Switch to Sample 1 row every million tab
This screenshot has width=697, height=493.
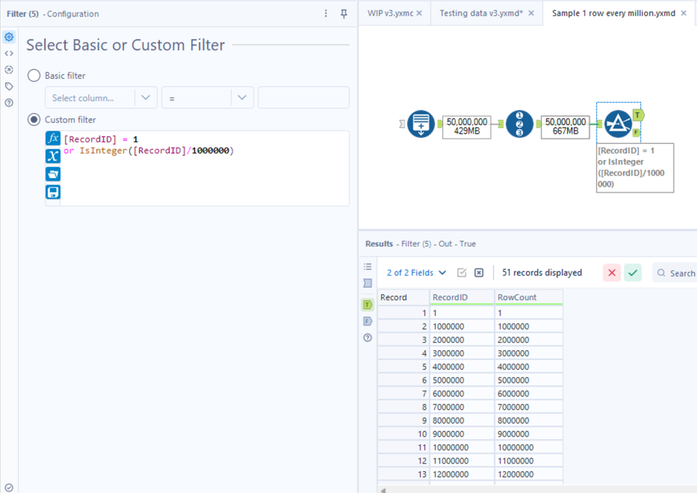pyautogui.click(x=613, y=13)
